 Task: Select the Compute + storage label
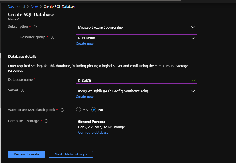click(x=24, y=121)
